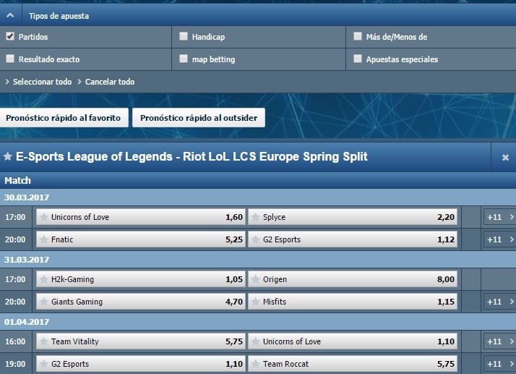Enable the Handicap checkbox
Viewport: 516px width, 374px height.
(184, 36)
